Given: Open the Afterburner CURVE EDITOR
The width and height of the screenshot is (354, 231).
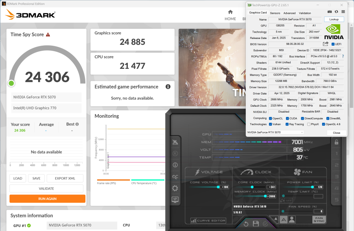Looking at the screenshot, I should coord(208,220).
